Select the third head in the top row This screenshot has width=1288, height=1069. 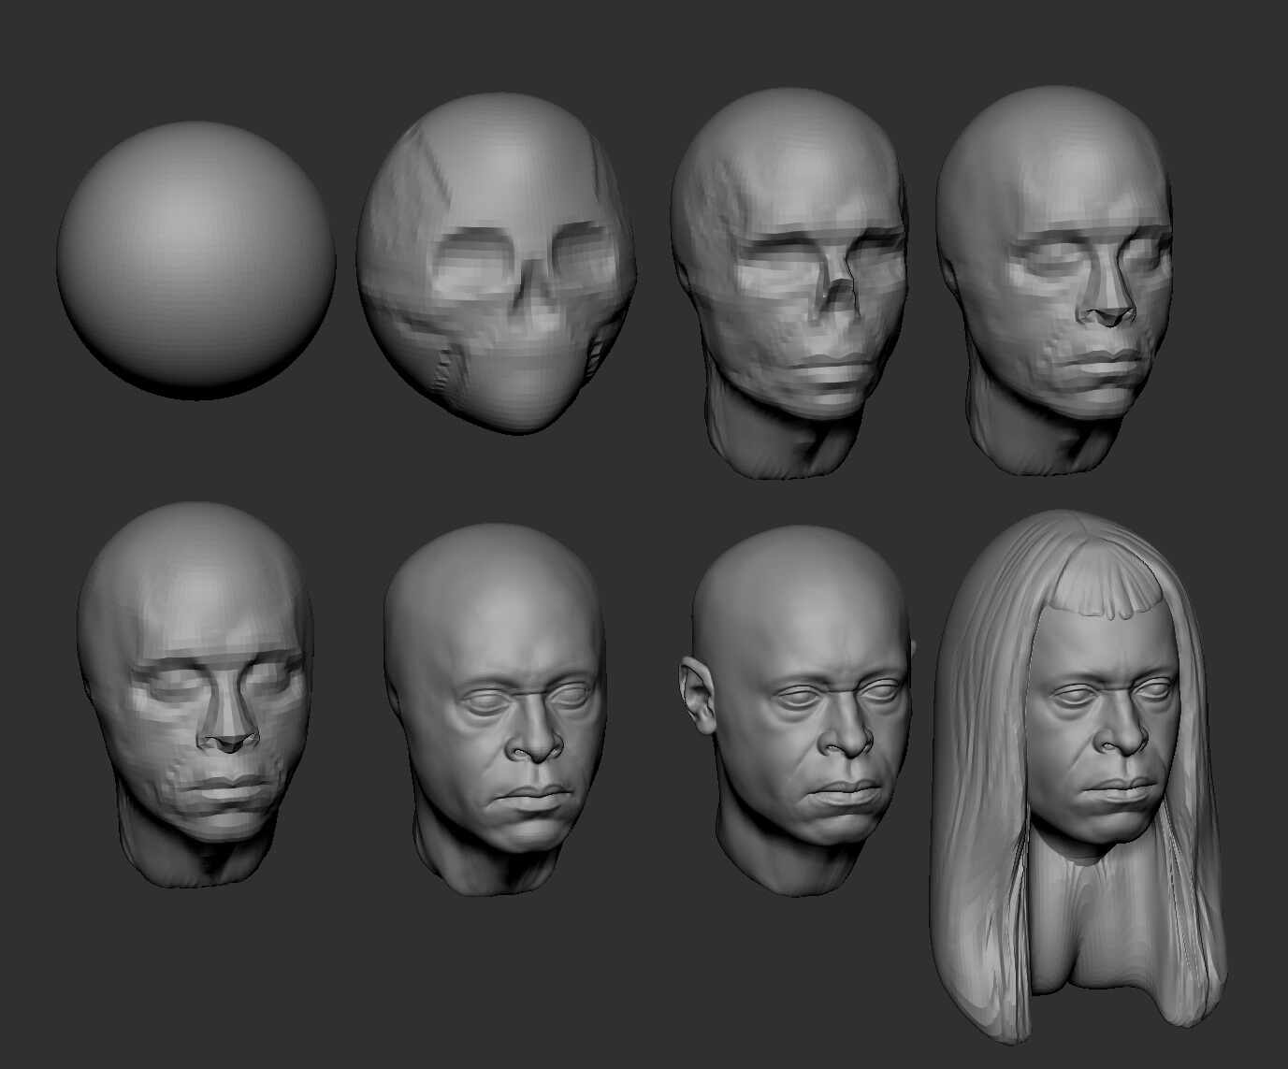tap(789, 281)
